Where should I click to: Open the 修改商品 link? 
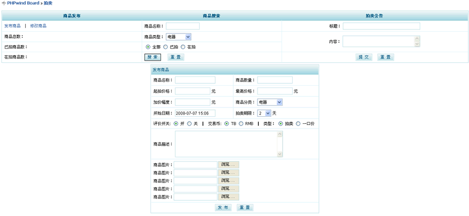point(38,26)
